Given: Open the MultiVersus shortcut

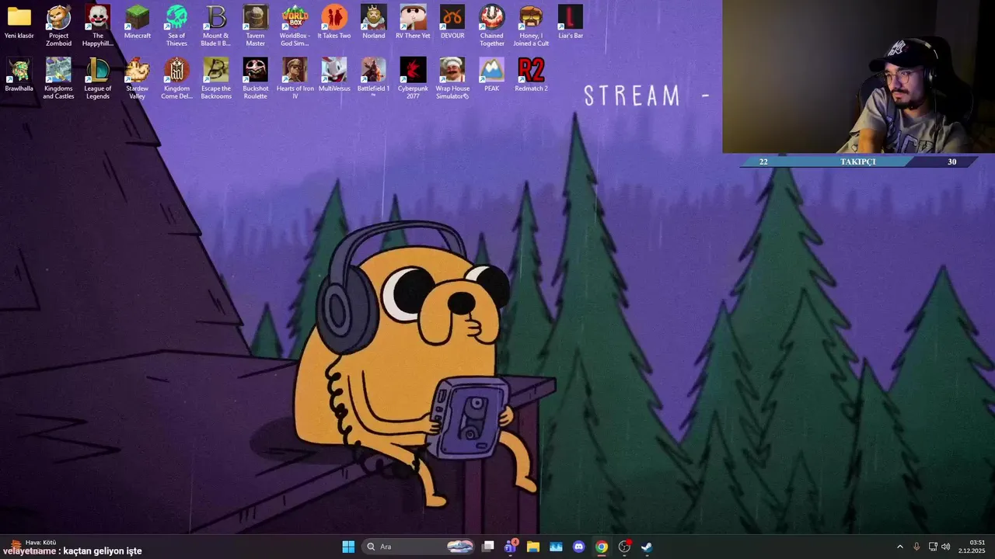Looking at the screenshot, I should point(334,75).
